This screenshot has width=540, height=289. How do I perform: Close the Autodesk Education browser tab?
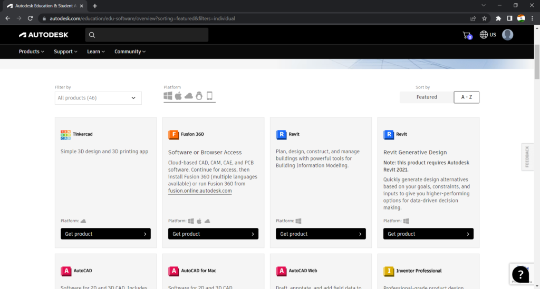coord(82,6)
